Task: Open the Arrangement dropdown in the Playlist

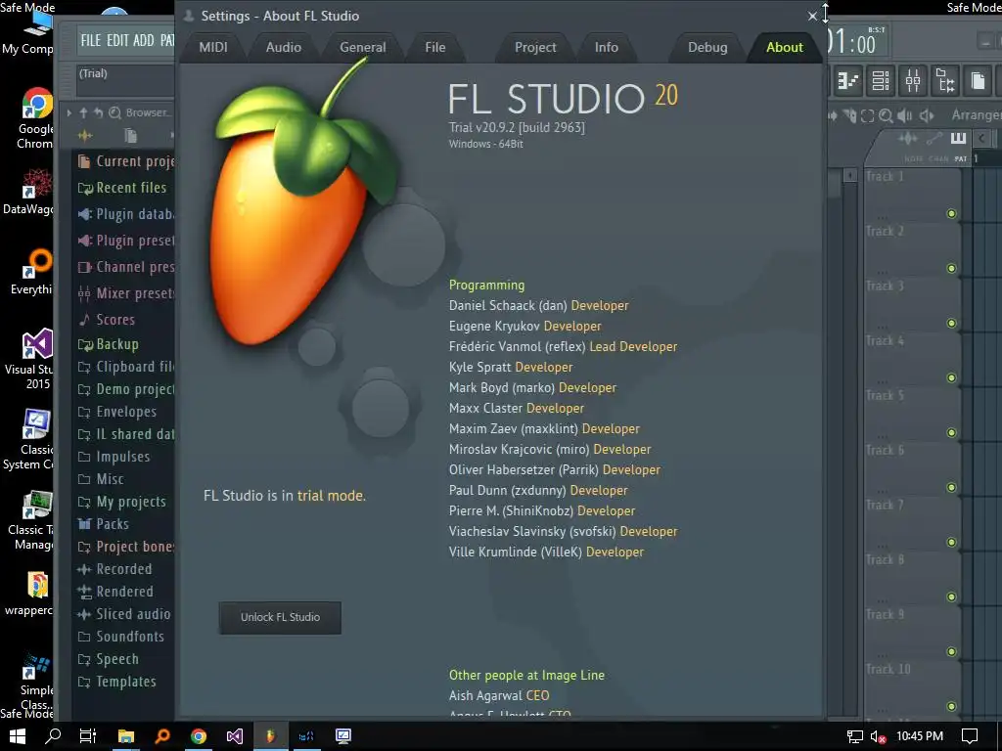Action: pyautogui.click(x=977, y=115)
